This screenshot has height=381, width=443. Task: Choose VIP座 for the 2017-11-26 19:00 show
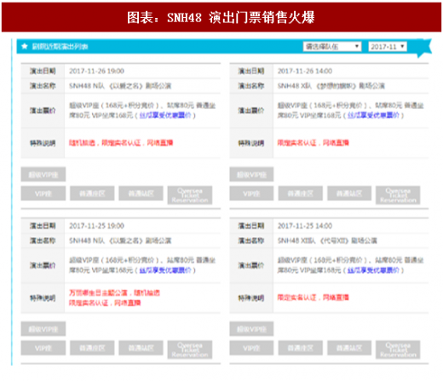[43, 193]
